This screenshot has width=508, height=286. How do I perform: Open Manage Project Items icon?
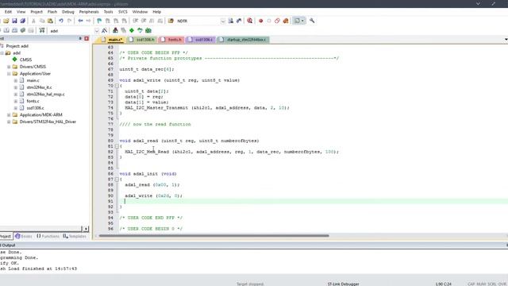[x=115, y=30]
